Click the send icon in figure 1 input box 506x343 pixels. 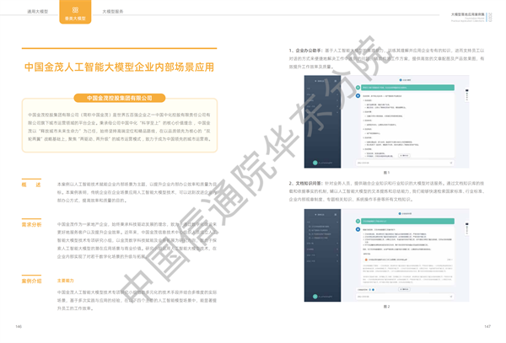point(451,163)
